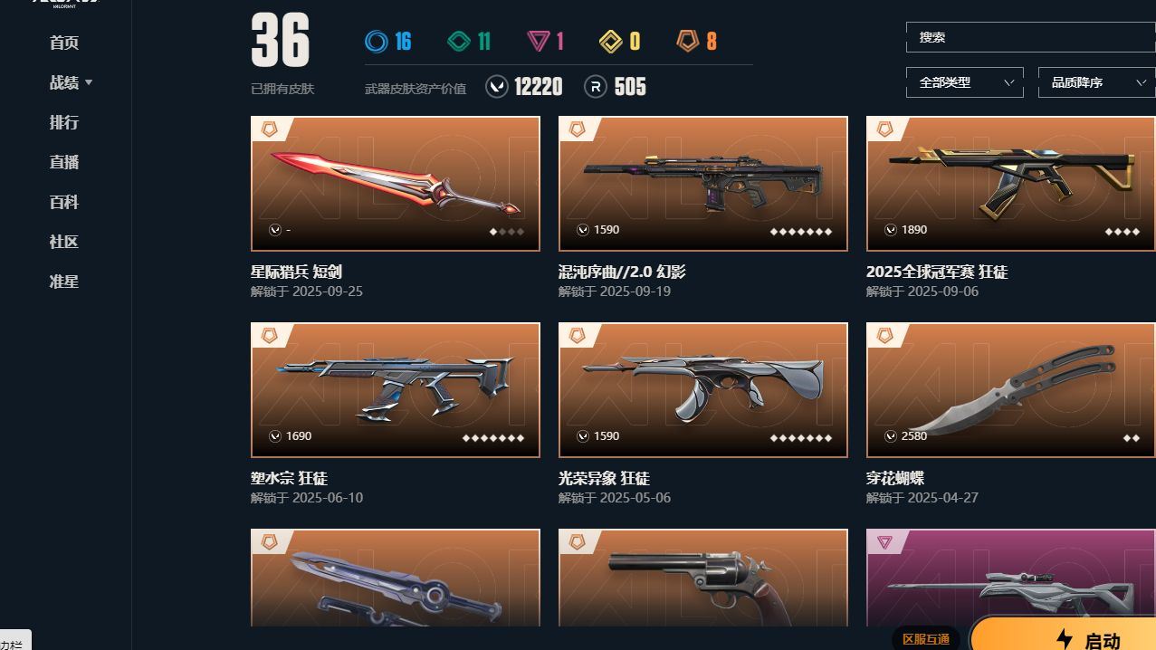Open the 全部类型 type filter dropdown
This screenshot has width=1156, height=650.
click(x=965, y=82)
